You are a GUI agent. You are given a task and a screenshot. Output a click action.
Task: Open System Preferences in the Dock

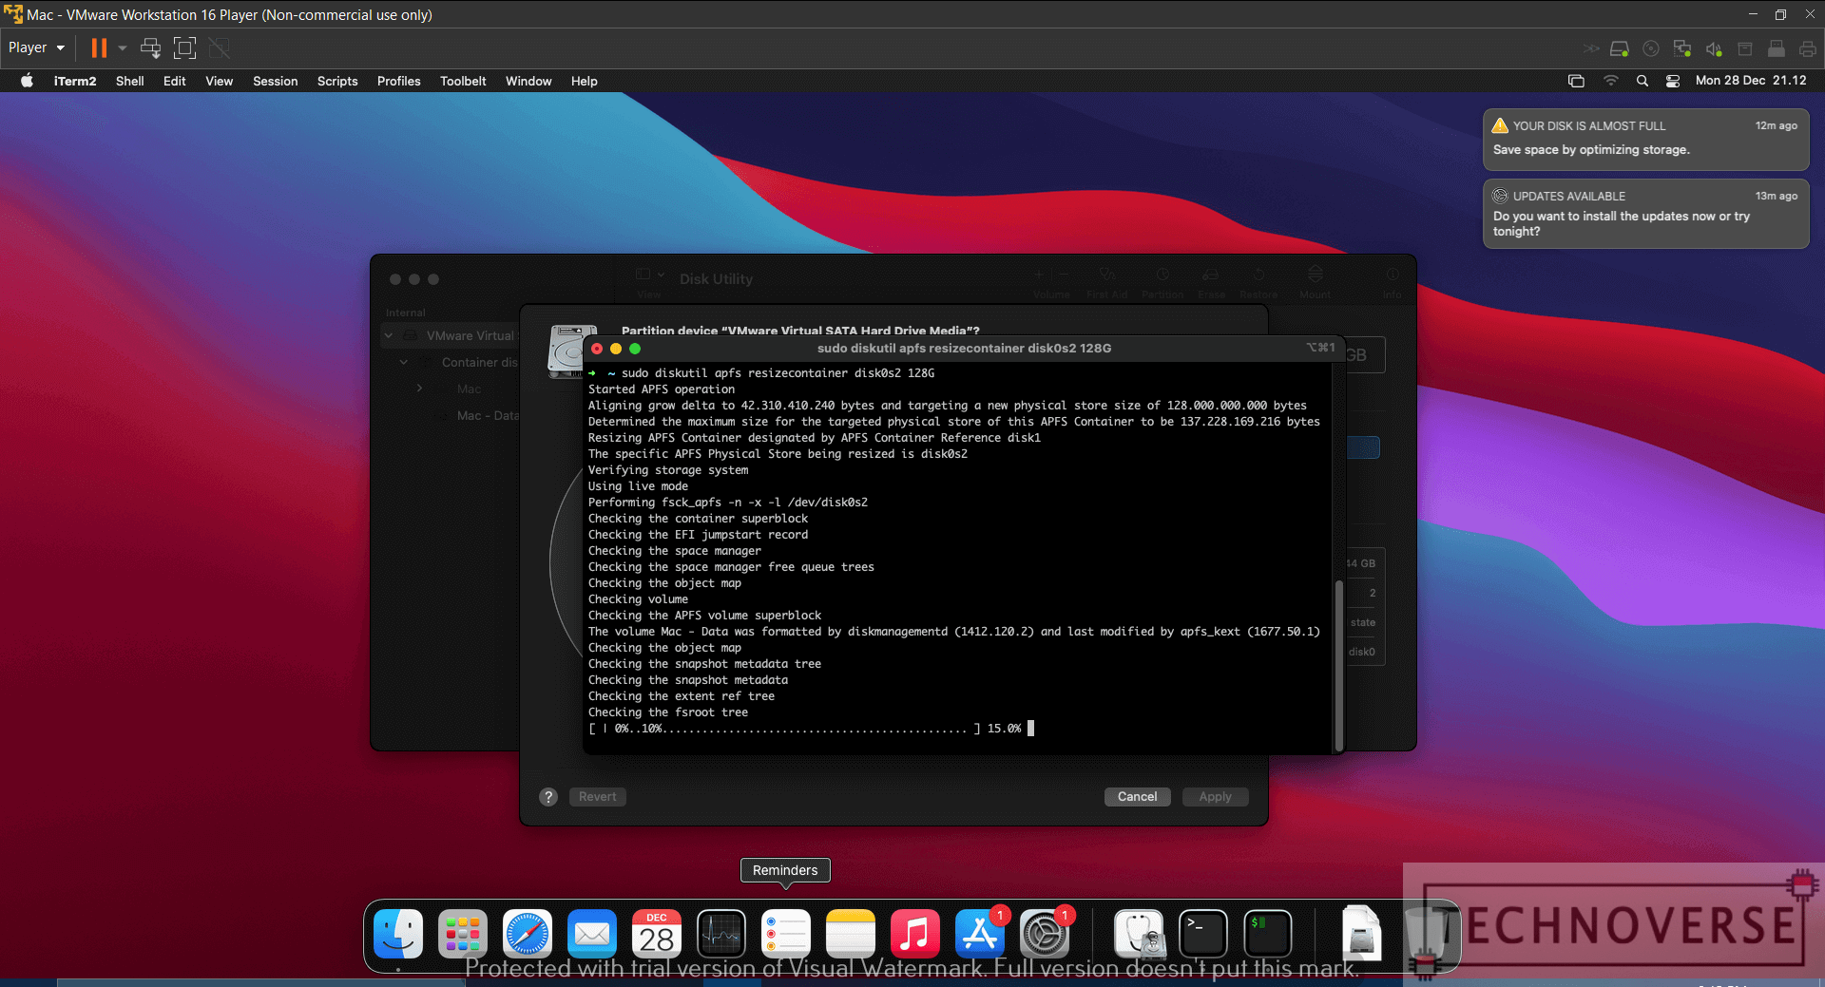(x=1045, y=934)
